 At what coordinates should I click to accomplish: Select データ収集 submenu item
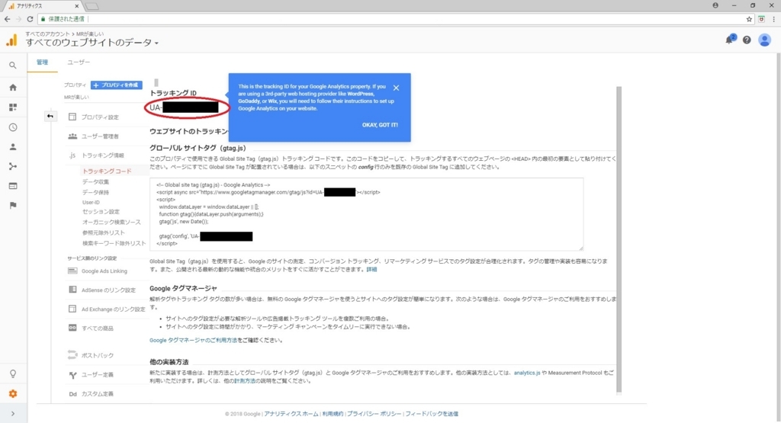click(95, 181)
